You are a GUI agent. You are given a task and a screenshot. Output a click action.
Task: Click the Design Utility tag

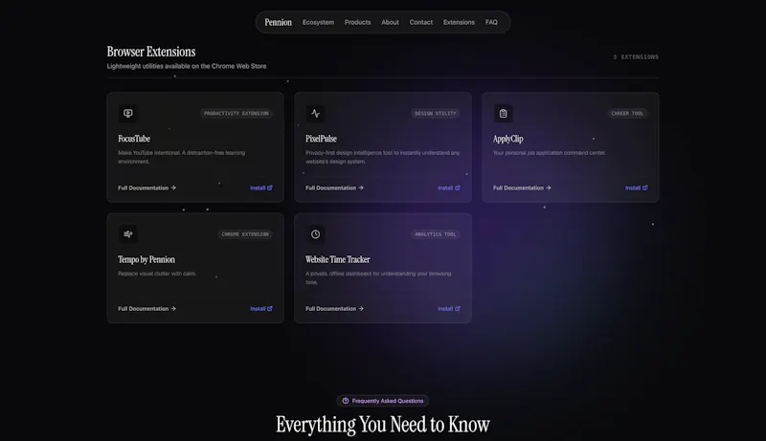pos(436,113)
